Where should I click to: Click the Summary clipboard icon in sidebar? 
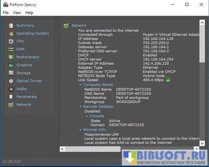(x=11, y=25)
